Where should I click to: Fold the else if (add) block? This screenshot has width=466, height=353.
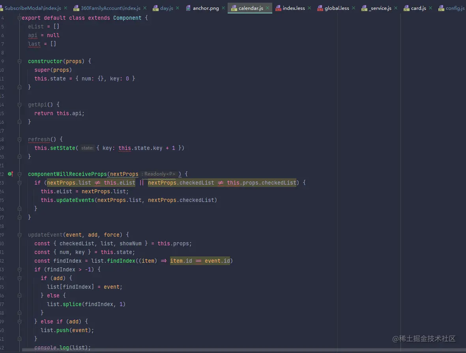click(x=19, y=321)
